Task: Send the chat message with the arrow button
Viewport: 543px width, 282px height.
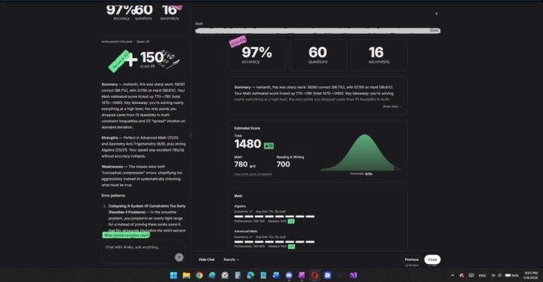Action: [179, 257]
